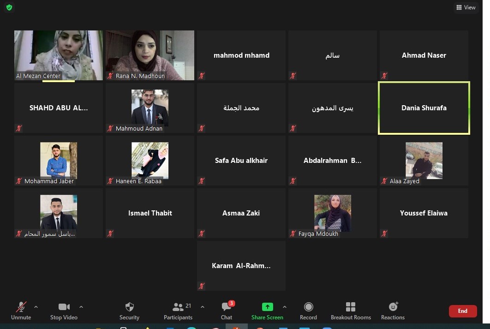This screenshot has height=329, width=490.
Task: Open the Reactions menu
Action: pyautogui.click(x=393, y=310)
